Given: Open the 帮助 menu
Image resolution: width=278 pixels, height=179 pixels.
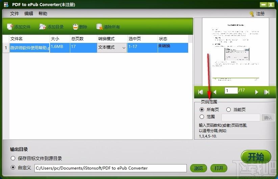Looking at the screenshot, I should click(43, 14).
